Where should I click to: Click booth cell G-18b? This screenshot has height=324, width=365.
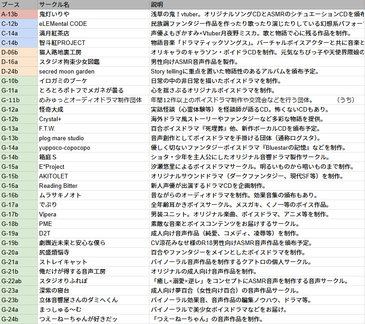click(19, 224)
